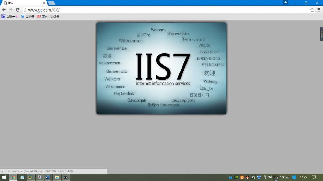Click the blue shield security tray icon
323x181 pixels.
[259, 177]
